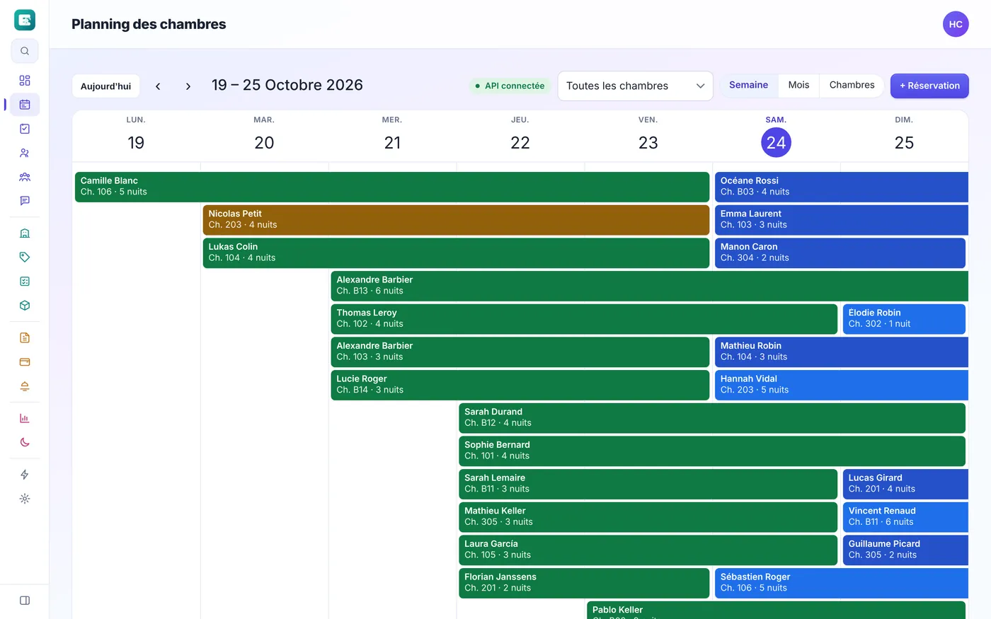Viewport: 991px width, 619px height.
Task: Switch to the Mois view tab
Action: (798, 85)
